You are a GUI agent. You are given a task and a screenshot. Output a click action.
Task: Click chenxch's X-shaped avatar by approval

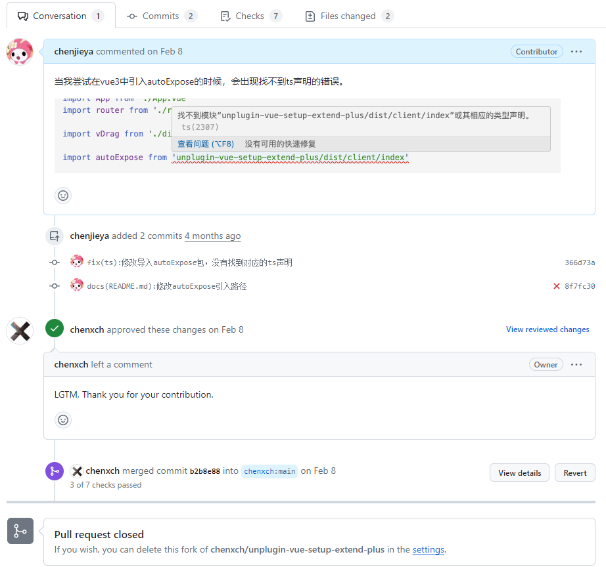20,330
